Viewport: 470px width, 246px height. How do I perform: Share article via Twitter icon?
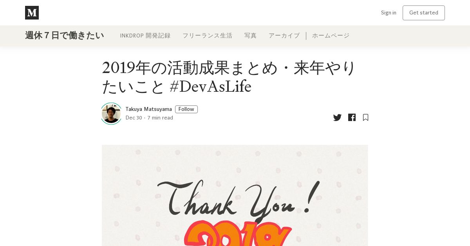337,118
